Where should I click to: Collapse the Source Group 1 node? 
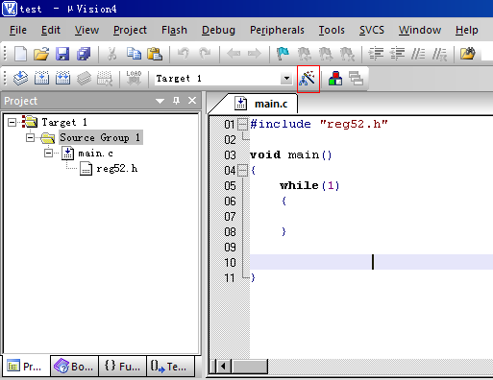30,138
